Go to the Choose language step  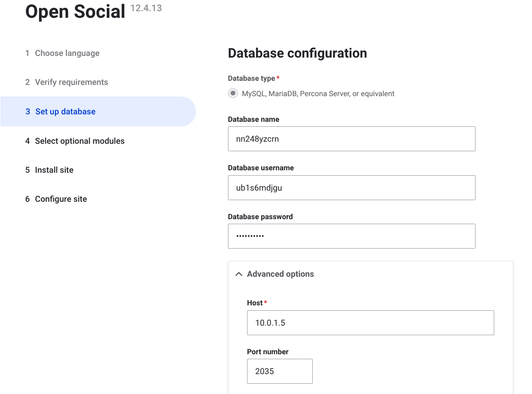tap(67, 53)
